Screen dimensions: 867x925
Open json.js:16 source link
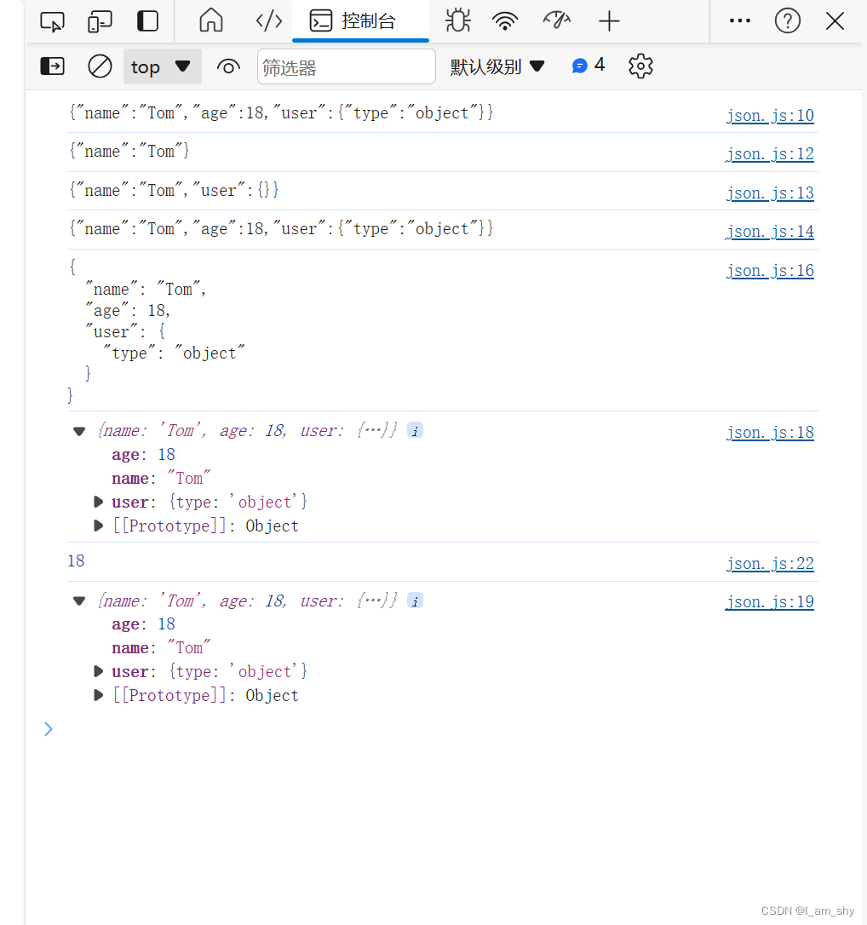point(770,270)
